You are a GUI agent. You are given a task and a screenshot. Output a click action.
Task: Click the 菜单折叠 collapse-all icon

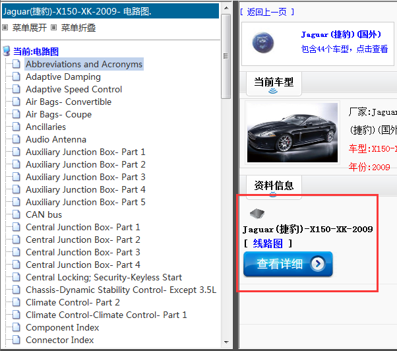tap(53, 27)
